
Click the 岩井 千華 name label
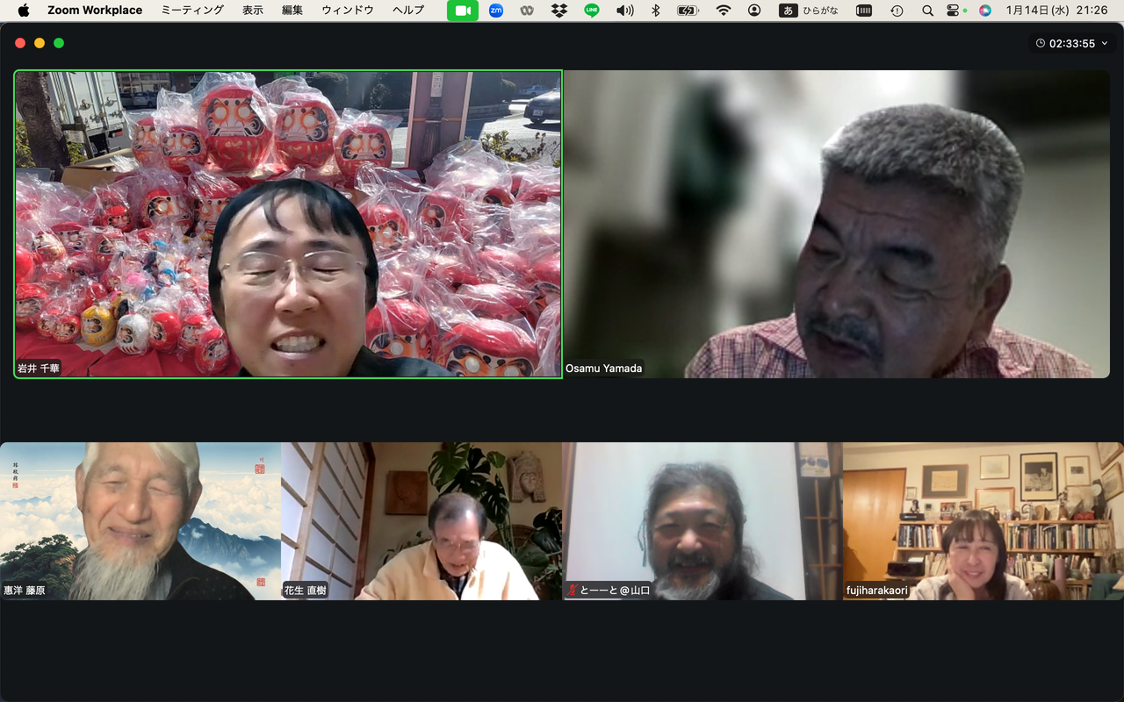pos(39,369)
